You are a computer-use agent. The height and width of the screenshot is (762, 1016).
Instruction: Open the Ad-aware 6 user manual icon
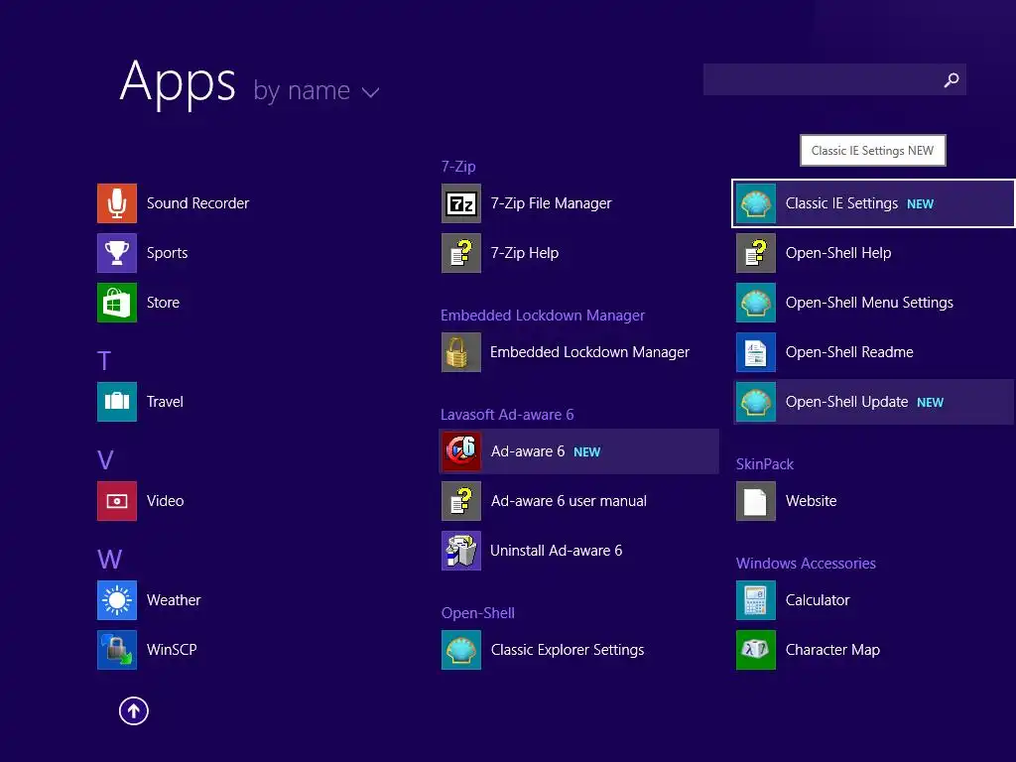(460, 501)
